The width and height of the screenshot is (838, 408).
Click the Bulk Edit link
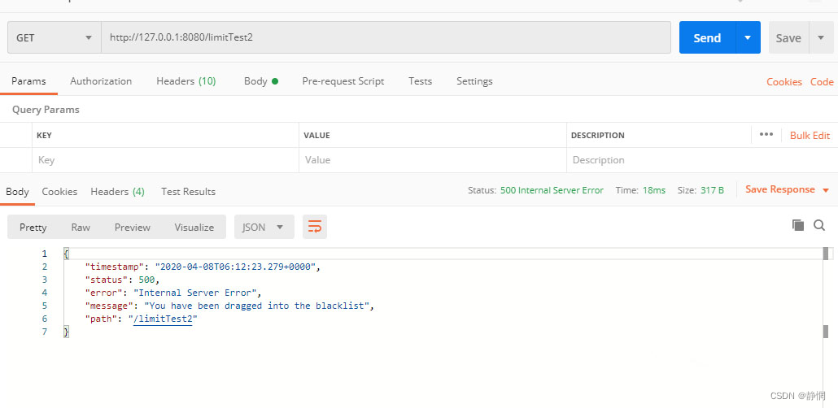point(810,135)
